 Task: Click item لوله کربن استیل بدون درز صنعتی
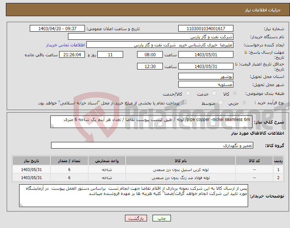[181, 170]
